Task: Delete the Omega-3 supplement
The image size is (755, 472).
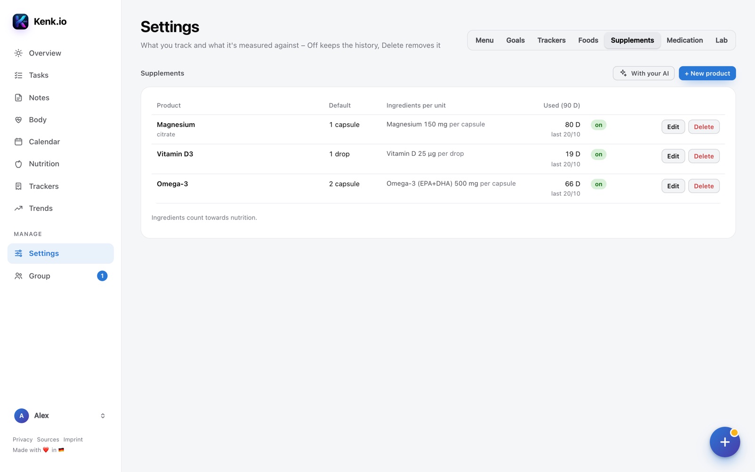Action: click(704, 186)
